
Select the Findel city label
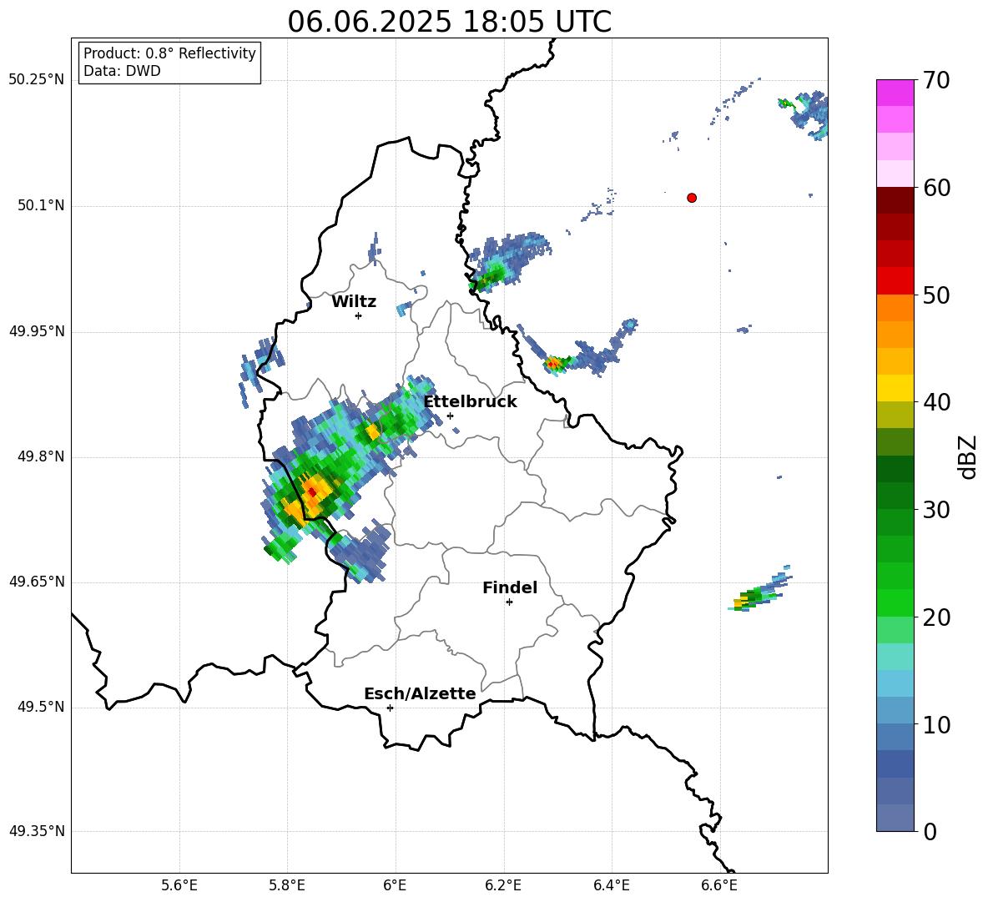tap(510, 587)
